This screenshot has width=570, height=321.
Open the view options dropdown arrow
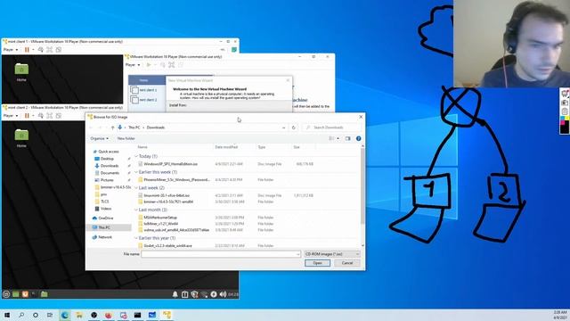coord(338,138)
